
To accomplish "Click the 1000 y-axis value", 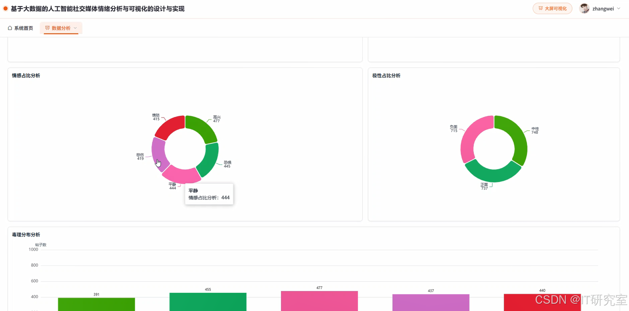I will point(33,249).
